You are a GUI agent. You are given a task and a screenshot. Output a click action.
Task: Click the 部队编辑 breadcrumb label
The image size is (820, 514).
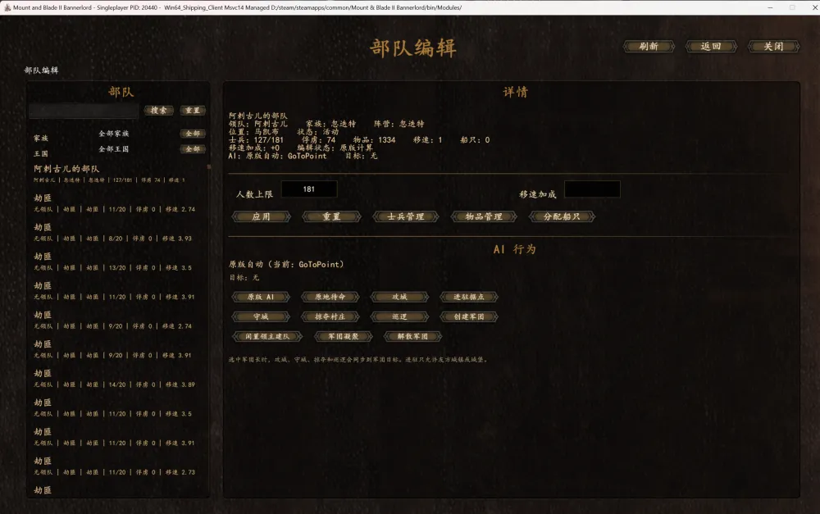[x=41, y=70]
